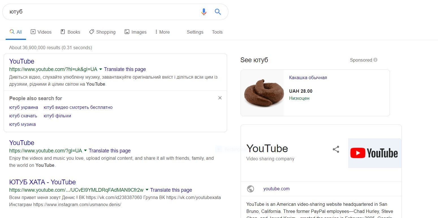Search for ютуб фільми suggestion

pyautogui.click(x=57, y=116)
